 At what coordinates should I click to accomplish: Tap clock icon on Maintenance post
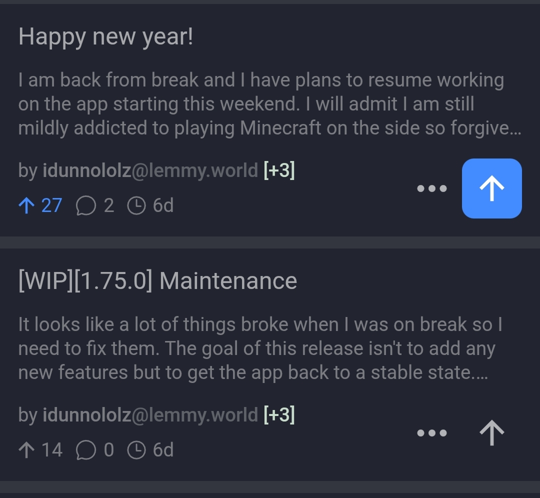click(136, 450)
